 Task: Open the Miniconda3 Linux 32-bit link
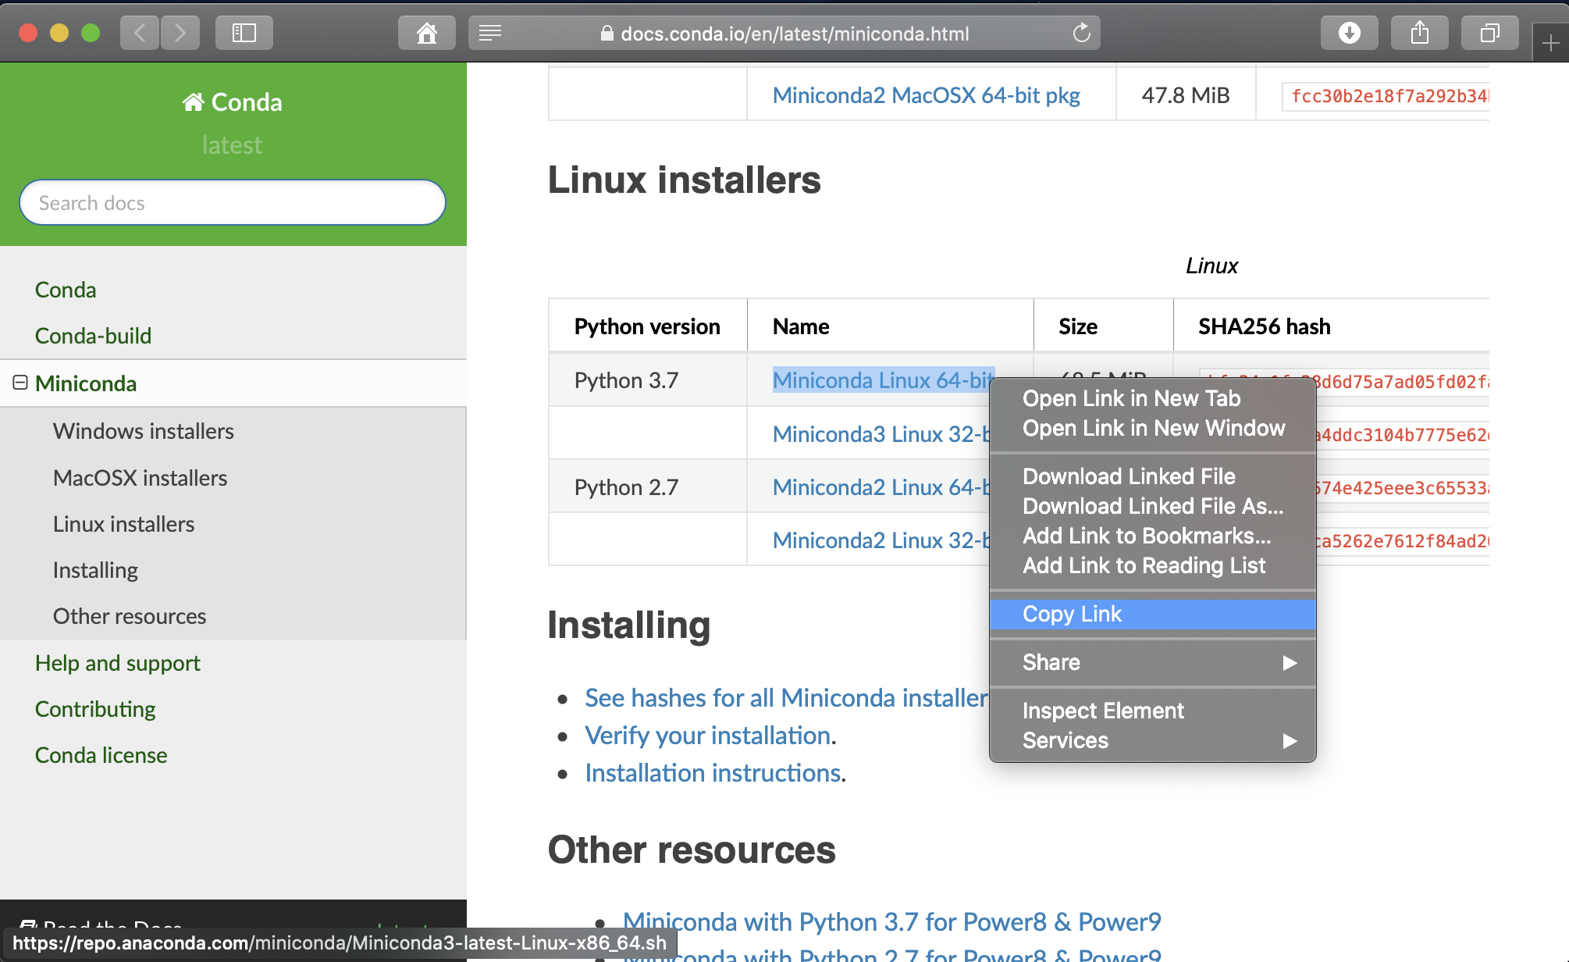881,434
